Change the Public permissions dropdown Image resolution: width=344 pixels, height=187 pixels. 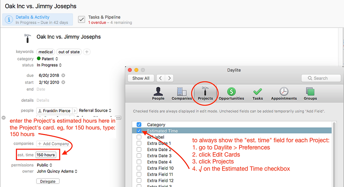point(45,165)
